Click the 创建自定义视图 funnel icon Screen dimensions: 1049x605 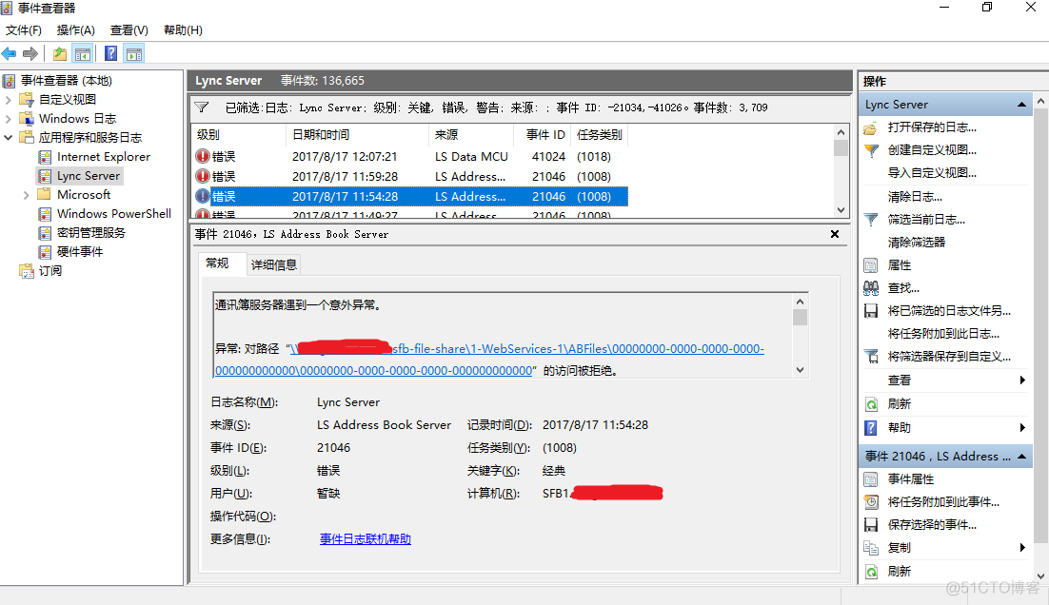click(x=871, y=150)
